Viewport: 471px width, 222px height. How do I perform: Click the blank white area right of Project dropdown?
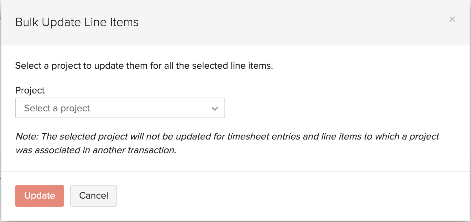[x=327, y=108]
